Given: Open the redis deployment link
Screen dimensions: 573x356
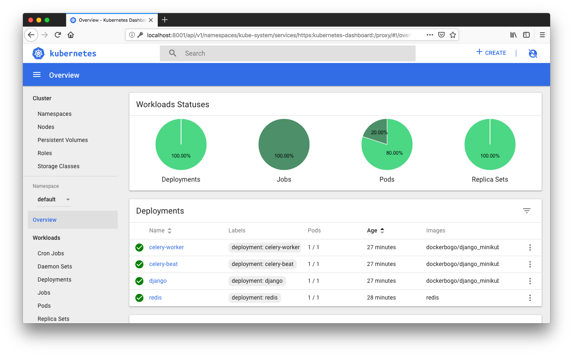Looking at the screenshot, I should coord(155,297).
